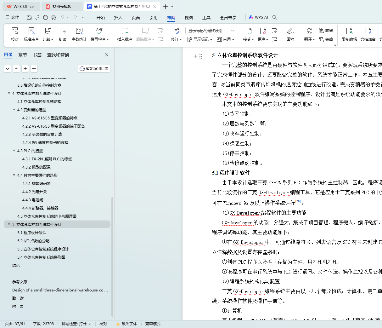This screenshot has width=382, height=328.
Task: Click the print preview icon
Action: pyautogui.click(x=54, y=17)
